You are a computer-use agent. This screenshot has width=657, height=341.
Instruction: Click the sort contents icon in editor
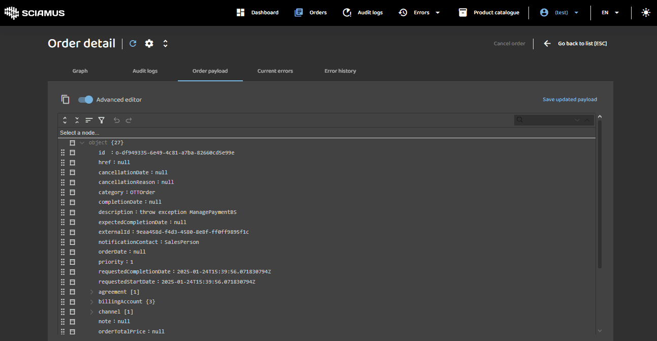coord(89,120)
